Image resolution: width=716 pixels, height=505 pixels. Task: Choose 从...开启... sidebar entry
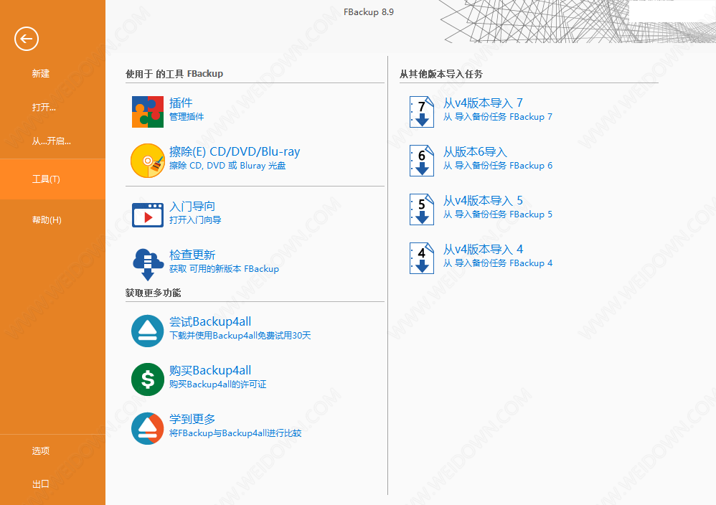click(x=51, y=141)
